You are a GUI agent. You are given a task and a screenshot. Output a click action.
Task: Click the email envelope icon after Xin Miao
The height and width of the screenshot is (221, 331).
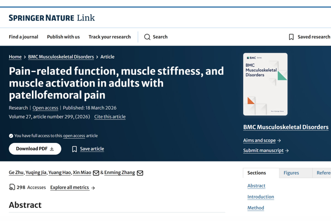pyautogui.click(x=96, y=173)
